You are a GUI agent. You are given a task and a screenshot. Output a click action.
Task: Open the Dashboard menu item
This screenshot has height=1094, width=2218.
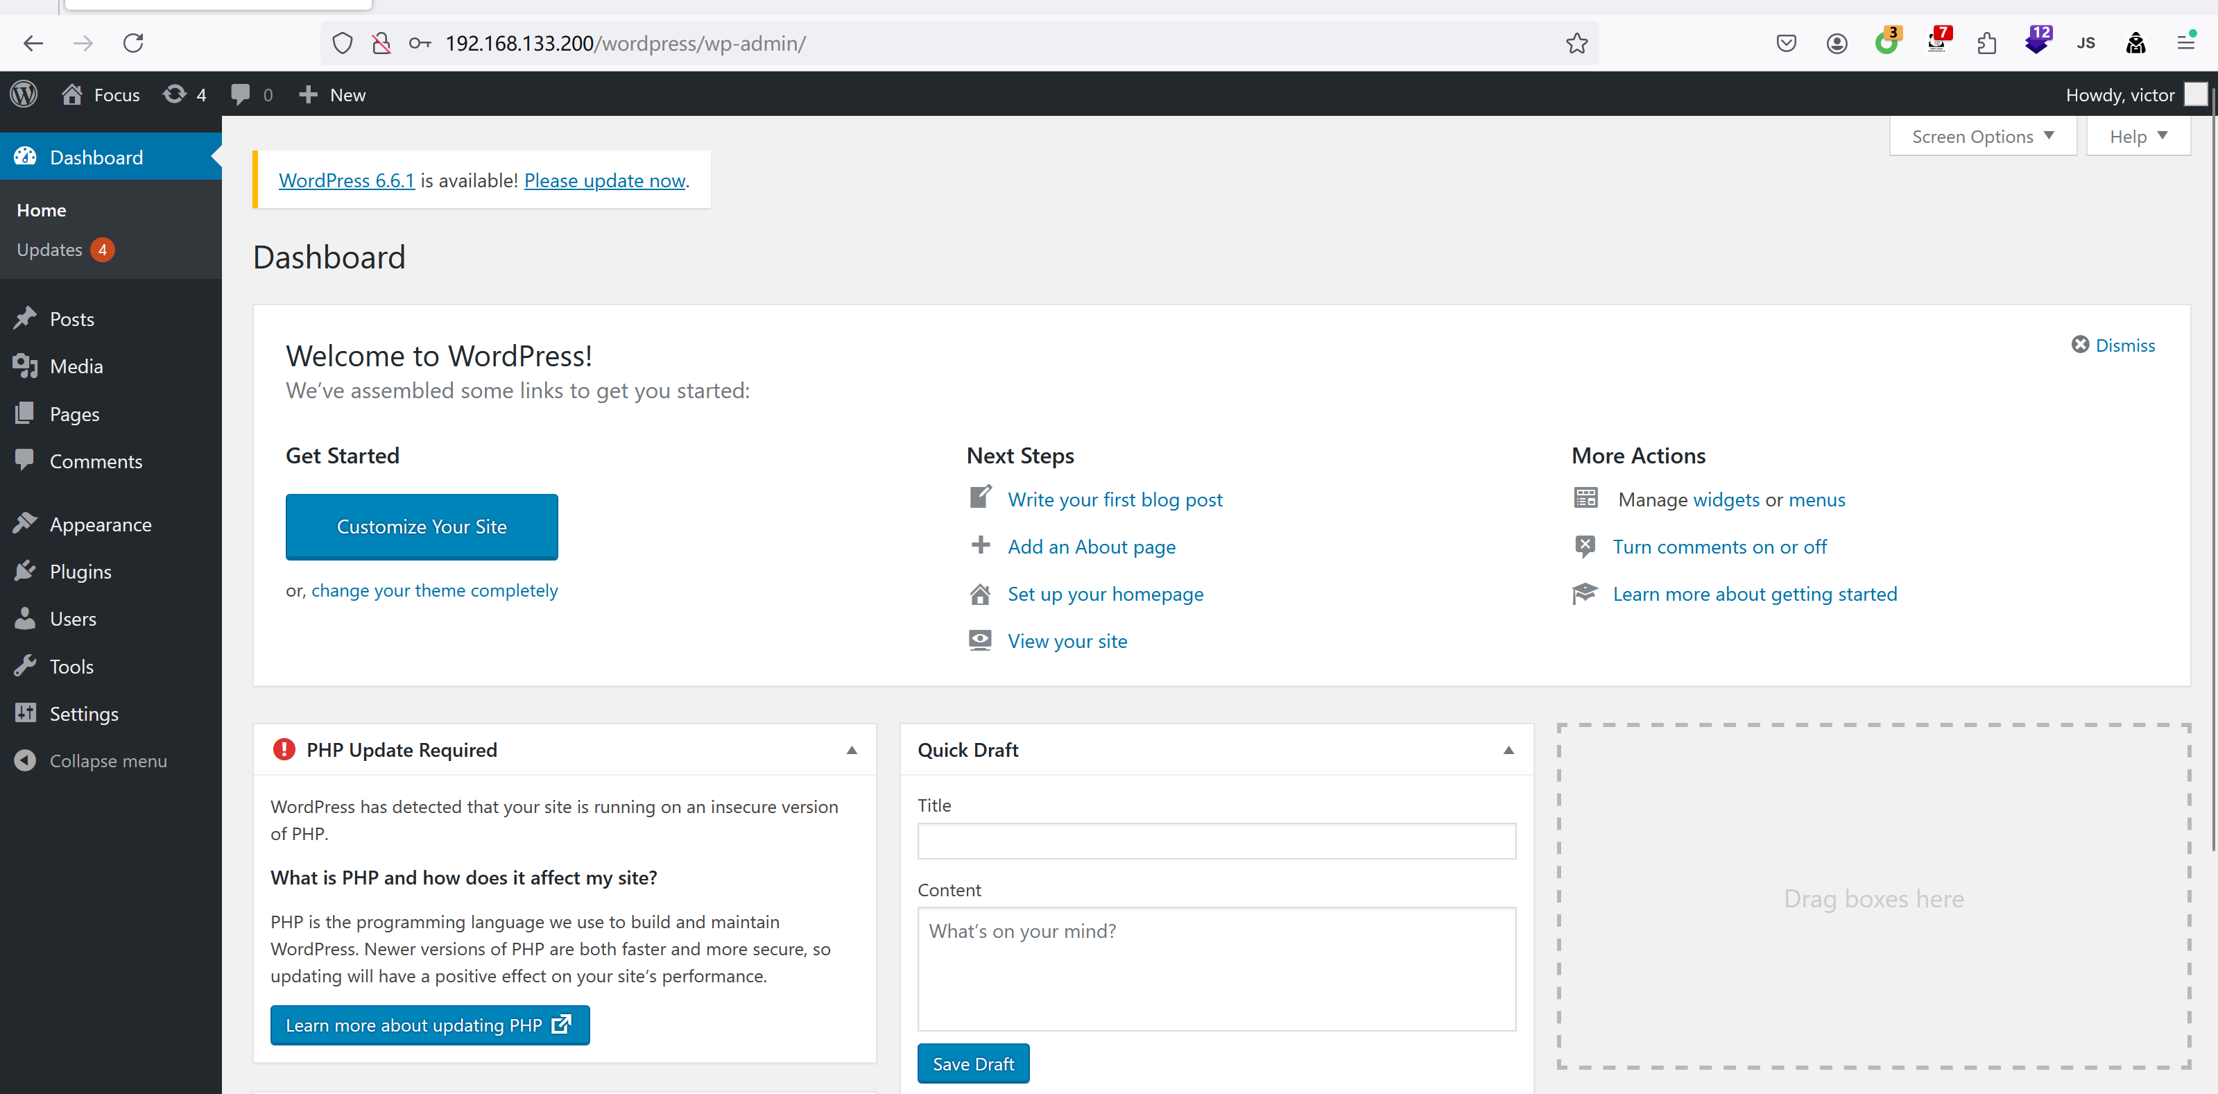tap(110, 157)
